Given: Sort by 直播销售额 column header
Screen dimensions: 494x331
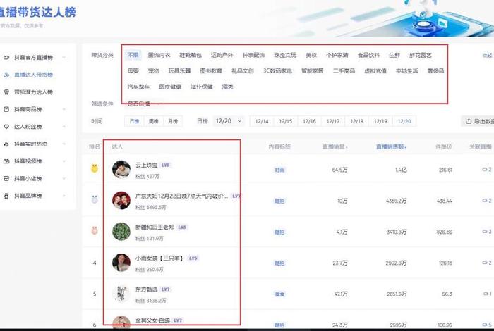Looking at the screenshot, I should click(391, 146).
